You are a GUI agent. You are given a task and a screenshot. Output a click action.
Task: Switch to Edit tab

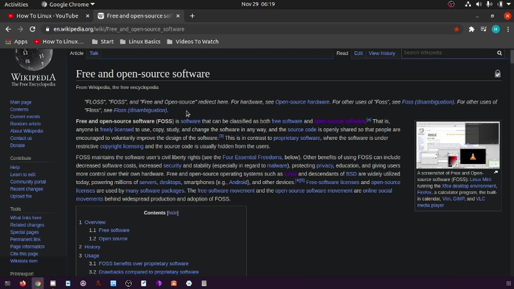359,53
